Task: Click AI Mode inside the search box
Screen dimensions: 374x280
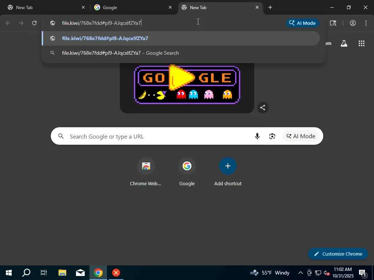Action: (301, 136)
